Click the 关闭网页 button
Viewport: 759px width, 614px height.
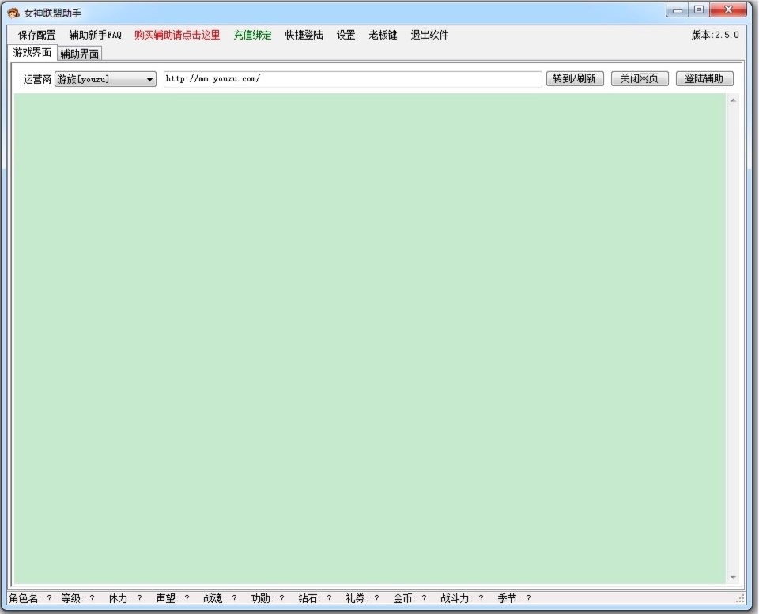(640, 78)
